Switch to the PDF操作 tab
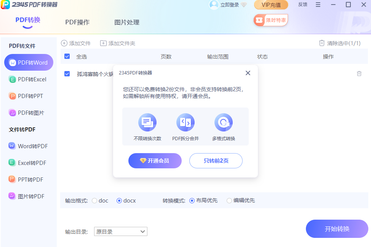This screenshot has height=247, width=371. click(77, 22)
